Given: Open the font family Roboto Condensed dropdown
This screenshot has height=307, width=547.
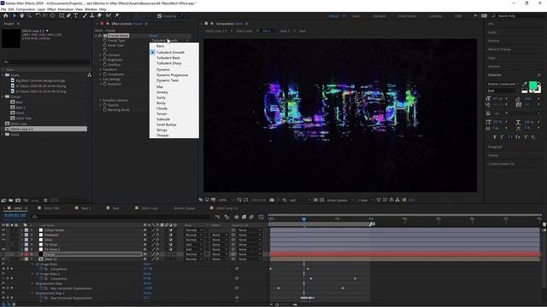Looking at the screenshot, I should (x=503, y=84).
